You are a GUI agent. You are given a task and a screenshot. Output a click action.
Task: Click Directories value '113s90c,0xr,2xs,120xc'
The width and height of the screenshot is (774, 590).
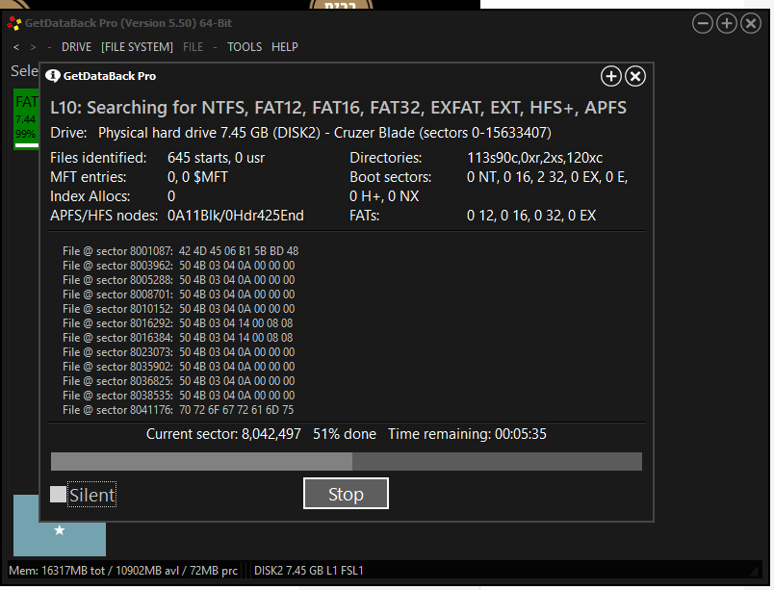coord(535,158)
